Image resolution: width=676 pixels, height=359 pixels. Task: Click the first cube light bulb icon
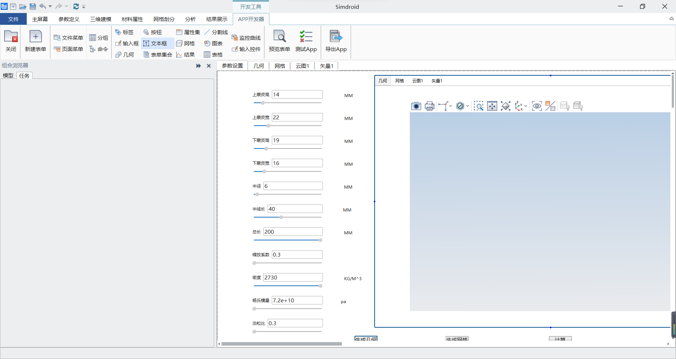pos(565,106)
